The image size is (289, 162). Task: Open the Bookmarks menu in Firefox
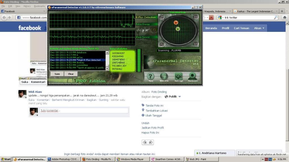point(39,6)
